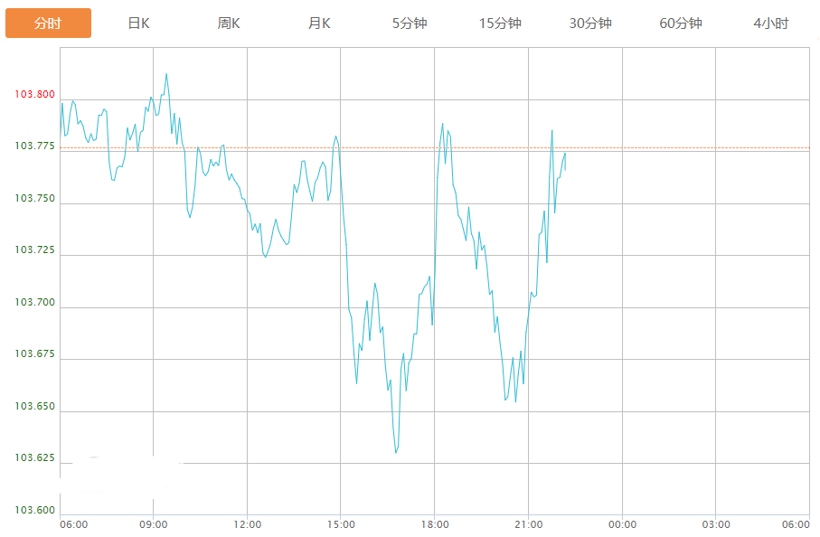
Task: Click the 09:00 time axis label
Action: tap(154, 524)
